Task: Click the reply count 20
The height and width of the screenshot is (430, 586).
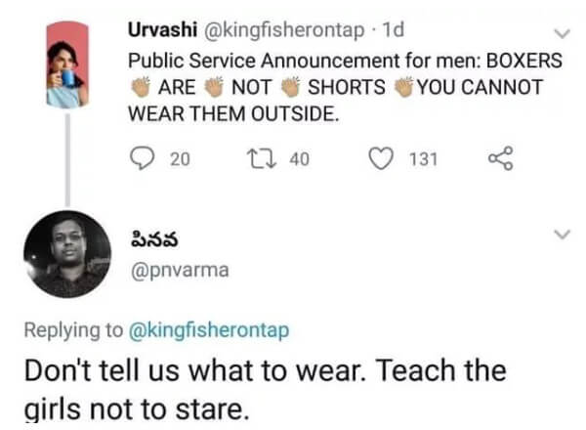Action: click(x=181, y=159)
